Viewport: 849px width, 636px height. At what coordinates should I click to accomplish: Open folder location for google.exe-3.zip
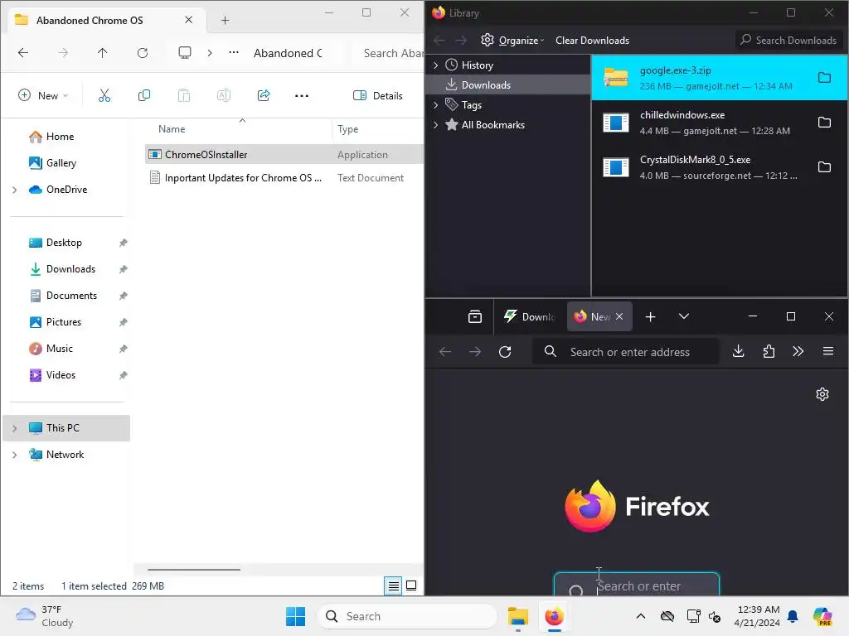[824, 78]
